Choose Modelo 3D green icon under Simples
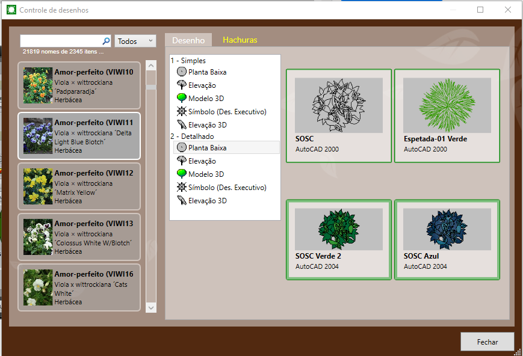 click(182, 98)
